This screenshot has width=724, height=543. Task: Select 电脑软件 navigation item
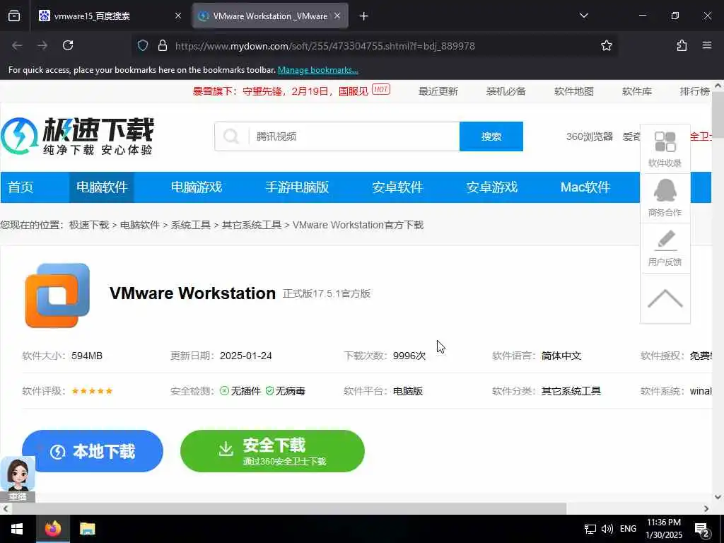(102, 187)
